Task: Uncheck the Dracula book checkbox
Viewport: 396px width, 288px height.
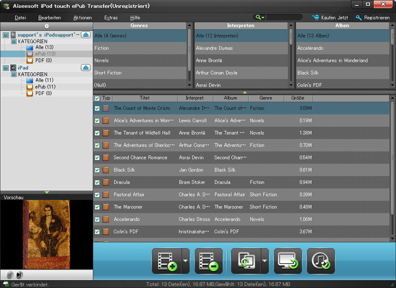Action: 97,182
